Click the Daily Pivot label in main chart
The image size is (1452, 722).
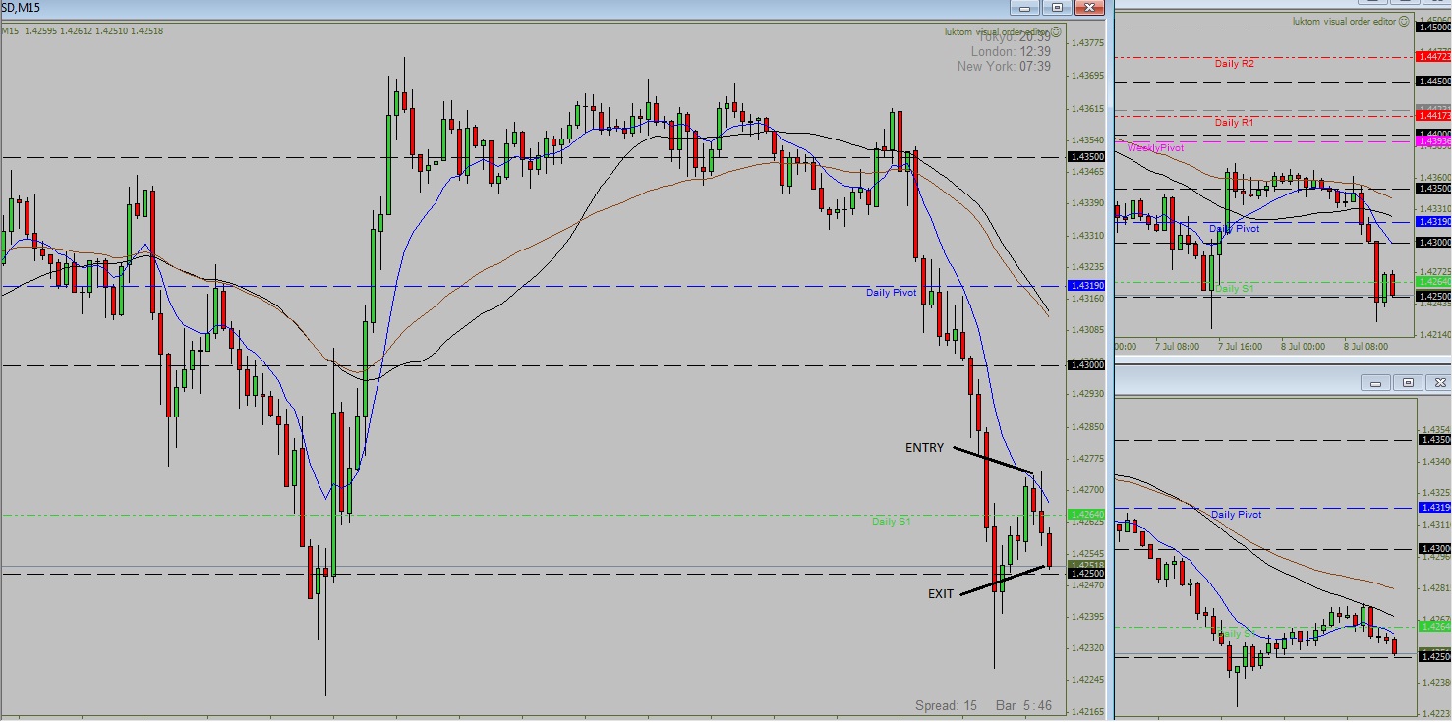coord(891,293)
